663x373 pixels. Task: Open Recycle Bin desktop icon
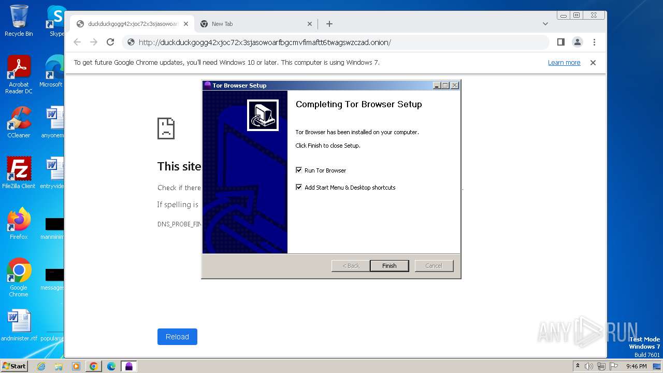(19, 21)
